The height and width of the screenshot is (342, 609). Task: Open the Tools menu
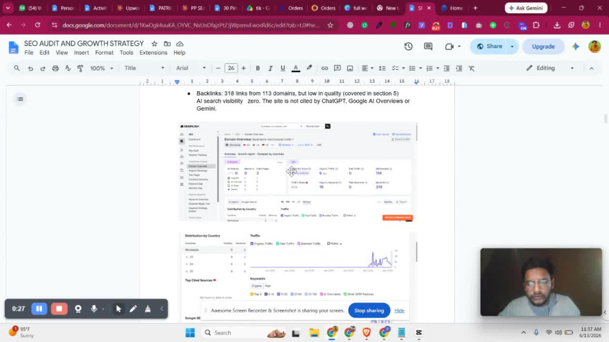(126, 53)
